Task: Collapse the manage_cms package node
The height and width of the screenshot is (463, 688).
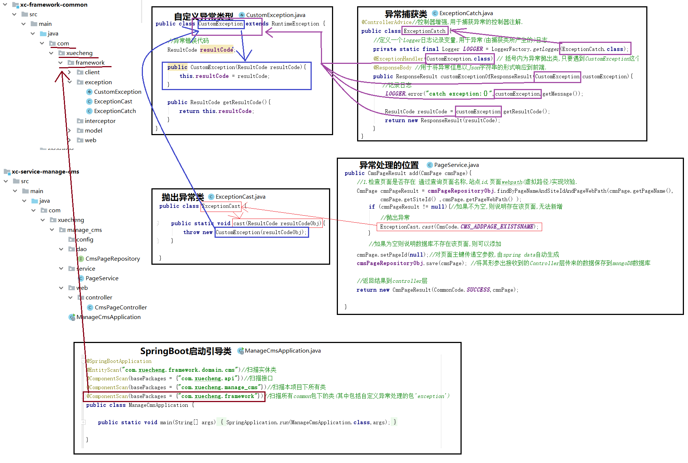Action: coord(52,230)
